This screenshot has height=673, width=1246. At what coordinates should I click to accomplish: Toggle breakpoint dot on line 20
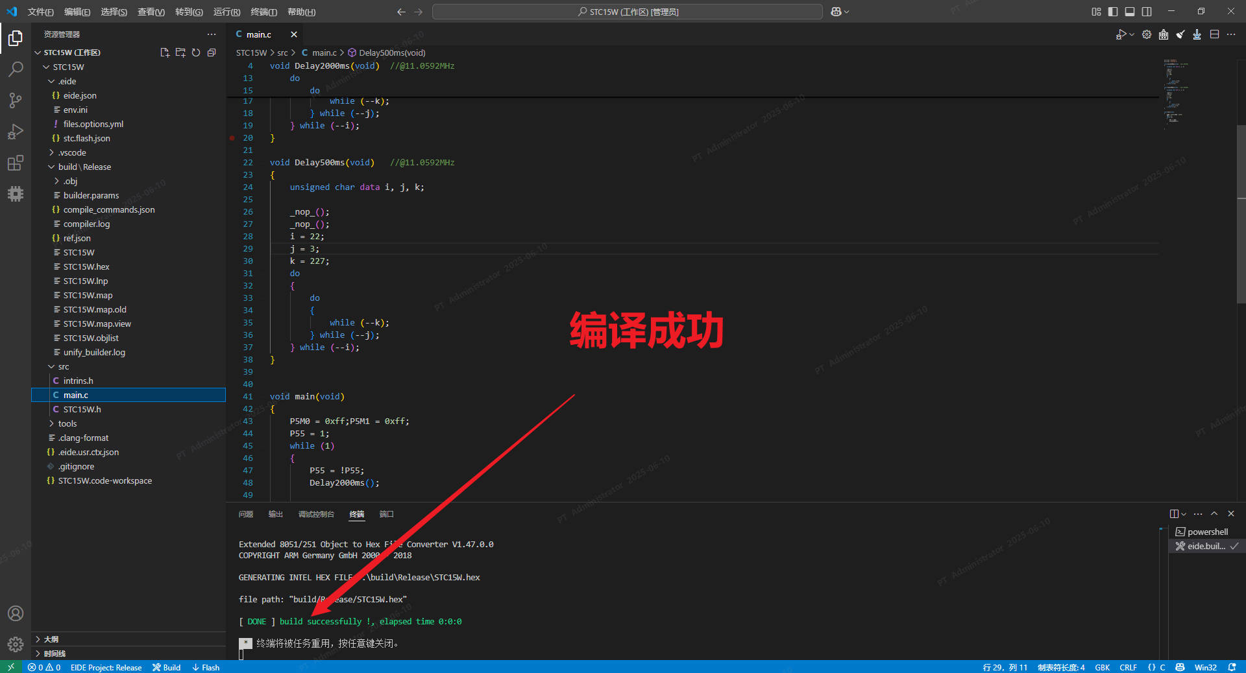[x=232, y=138]
